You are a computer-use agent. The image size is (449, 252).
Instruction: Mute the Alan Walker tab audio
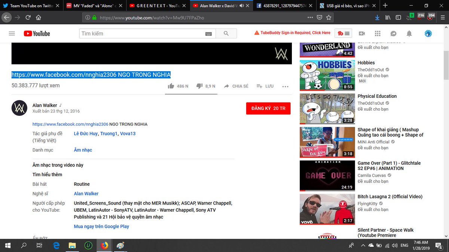(x=242, y=6)
